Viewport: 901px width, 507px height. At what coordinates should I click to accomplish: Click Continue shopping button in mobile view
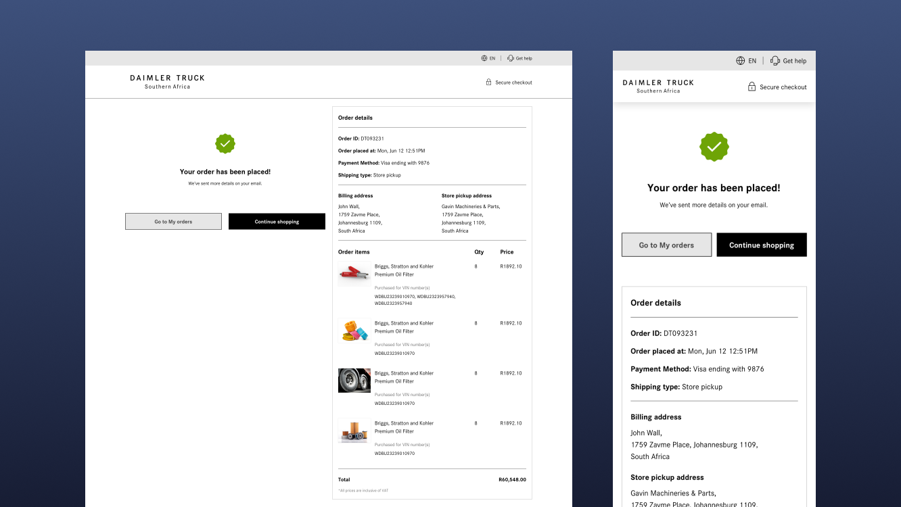762,245
